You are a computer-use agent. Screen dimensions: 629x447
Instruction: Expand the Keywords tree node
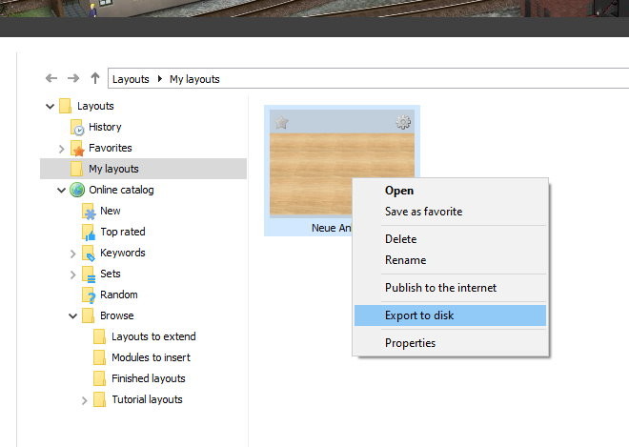pyautogui.click(x=72, y=254)
